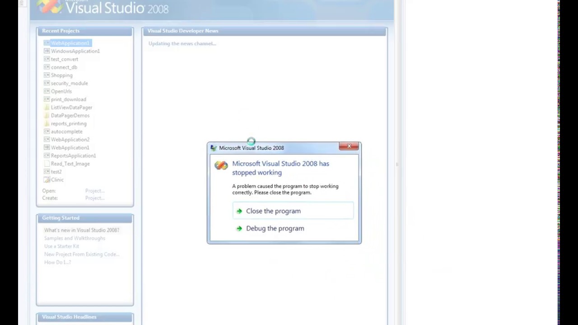Open New Project From Existing Code link
Image resolution: width=578 pixels, height=325 pixels.
point(82,254)
